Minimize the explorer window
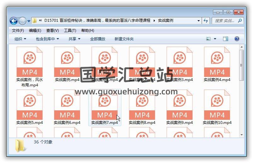The width and height of the screenshot is (253, 163). coord(218,12)
